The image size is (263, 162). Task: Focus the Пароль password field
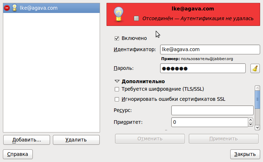click(x=203, y=68)
